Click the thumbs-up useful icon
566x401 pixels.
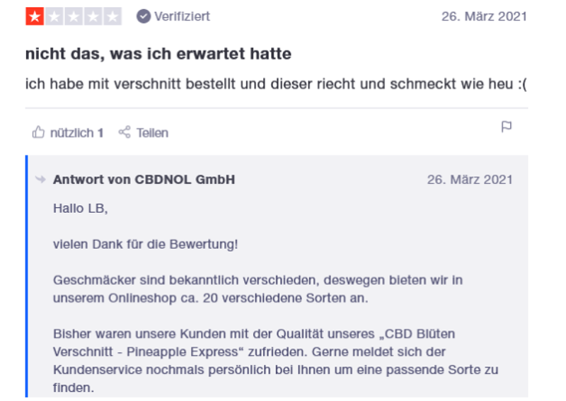click(x=38, y=132)
